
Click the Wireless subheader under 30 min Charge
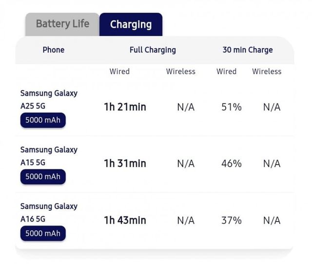coord(267,71)
